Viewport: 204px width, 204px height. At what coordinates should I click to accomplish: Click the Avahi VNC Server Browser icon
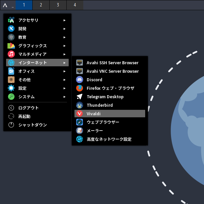[x=80, y=71]
